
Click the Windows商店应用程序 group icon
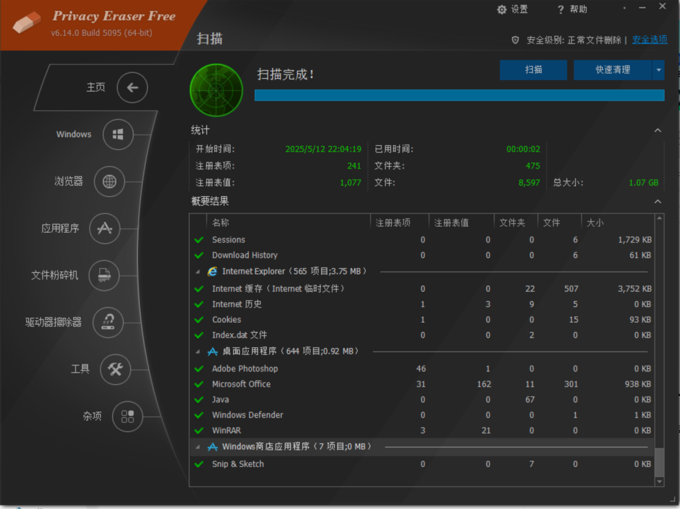click(213, 447)
